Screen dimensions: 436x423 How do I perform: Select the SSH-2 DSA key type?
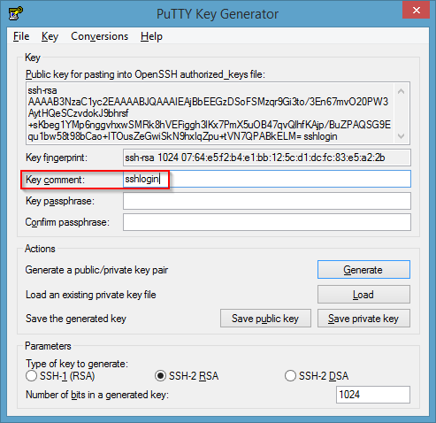(x=290, y=376)
